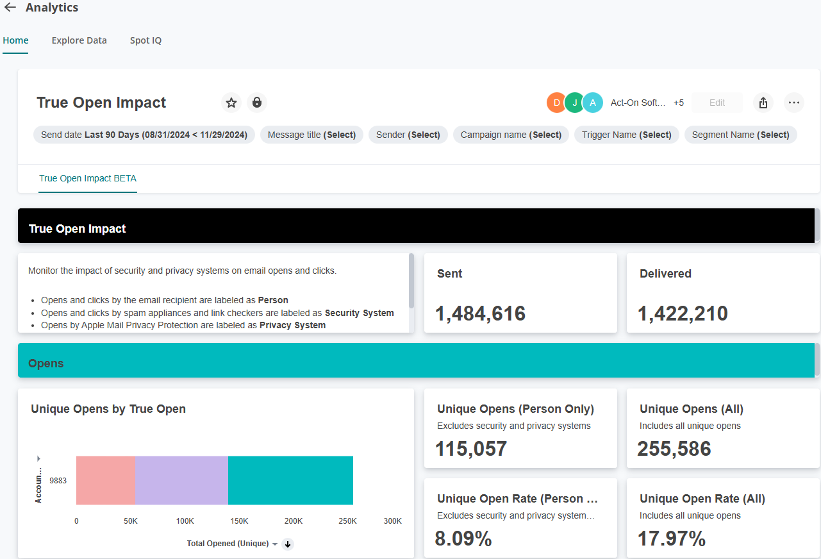Click the teal segment of the bar
The width and height of the screenshot is (821, 559).
(290, 480)
